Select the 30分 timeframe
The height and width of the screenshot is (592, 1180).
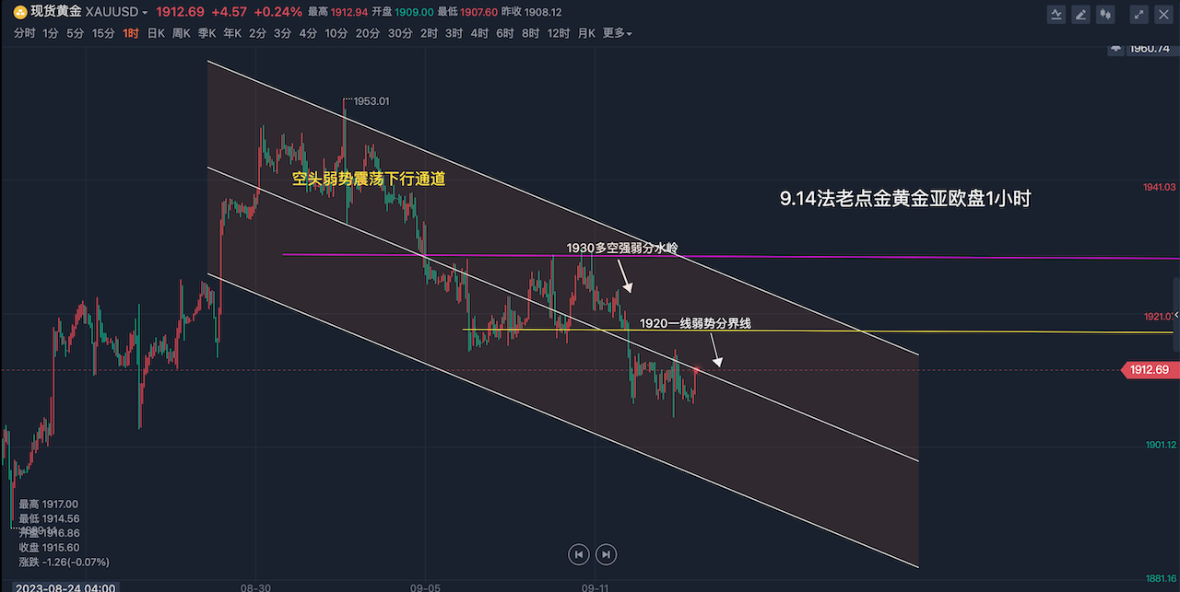pyautogui.click(x=399, y=33)
